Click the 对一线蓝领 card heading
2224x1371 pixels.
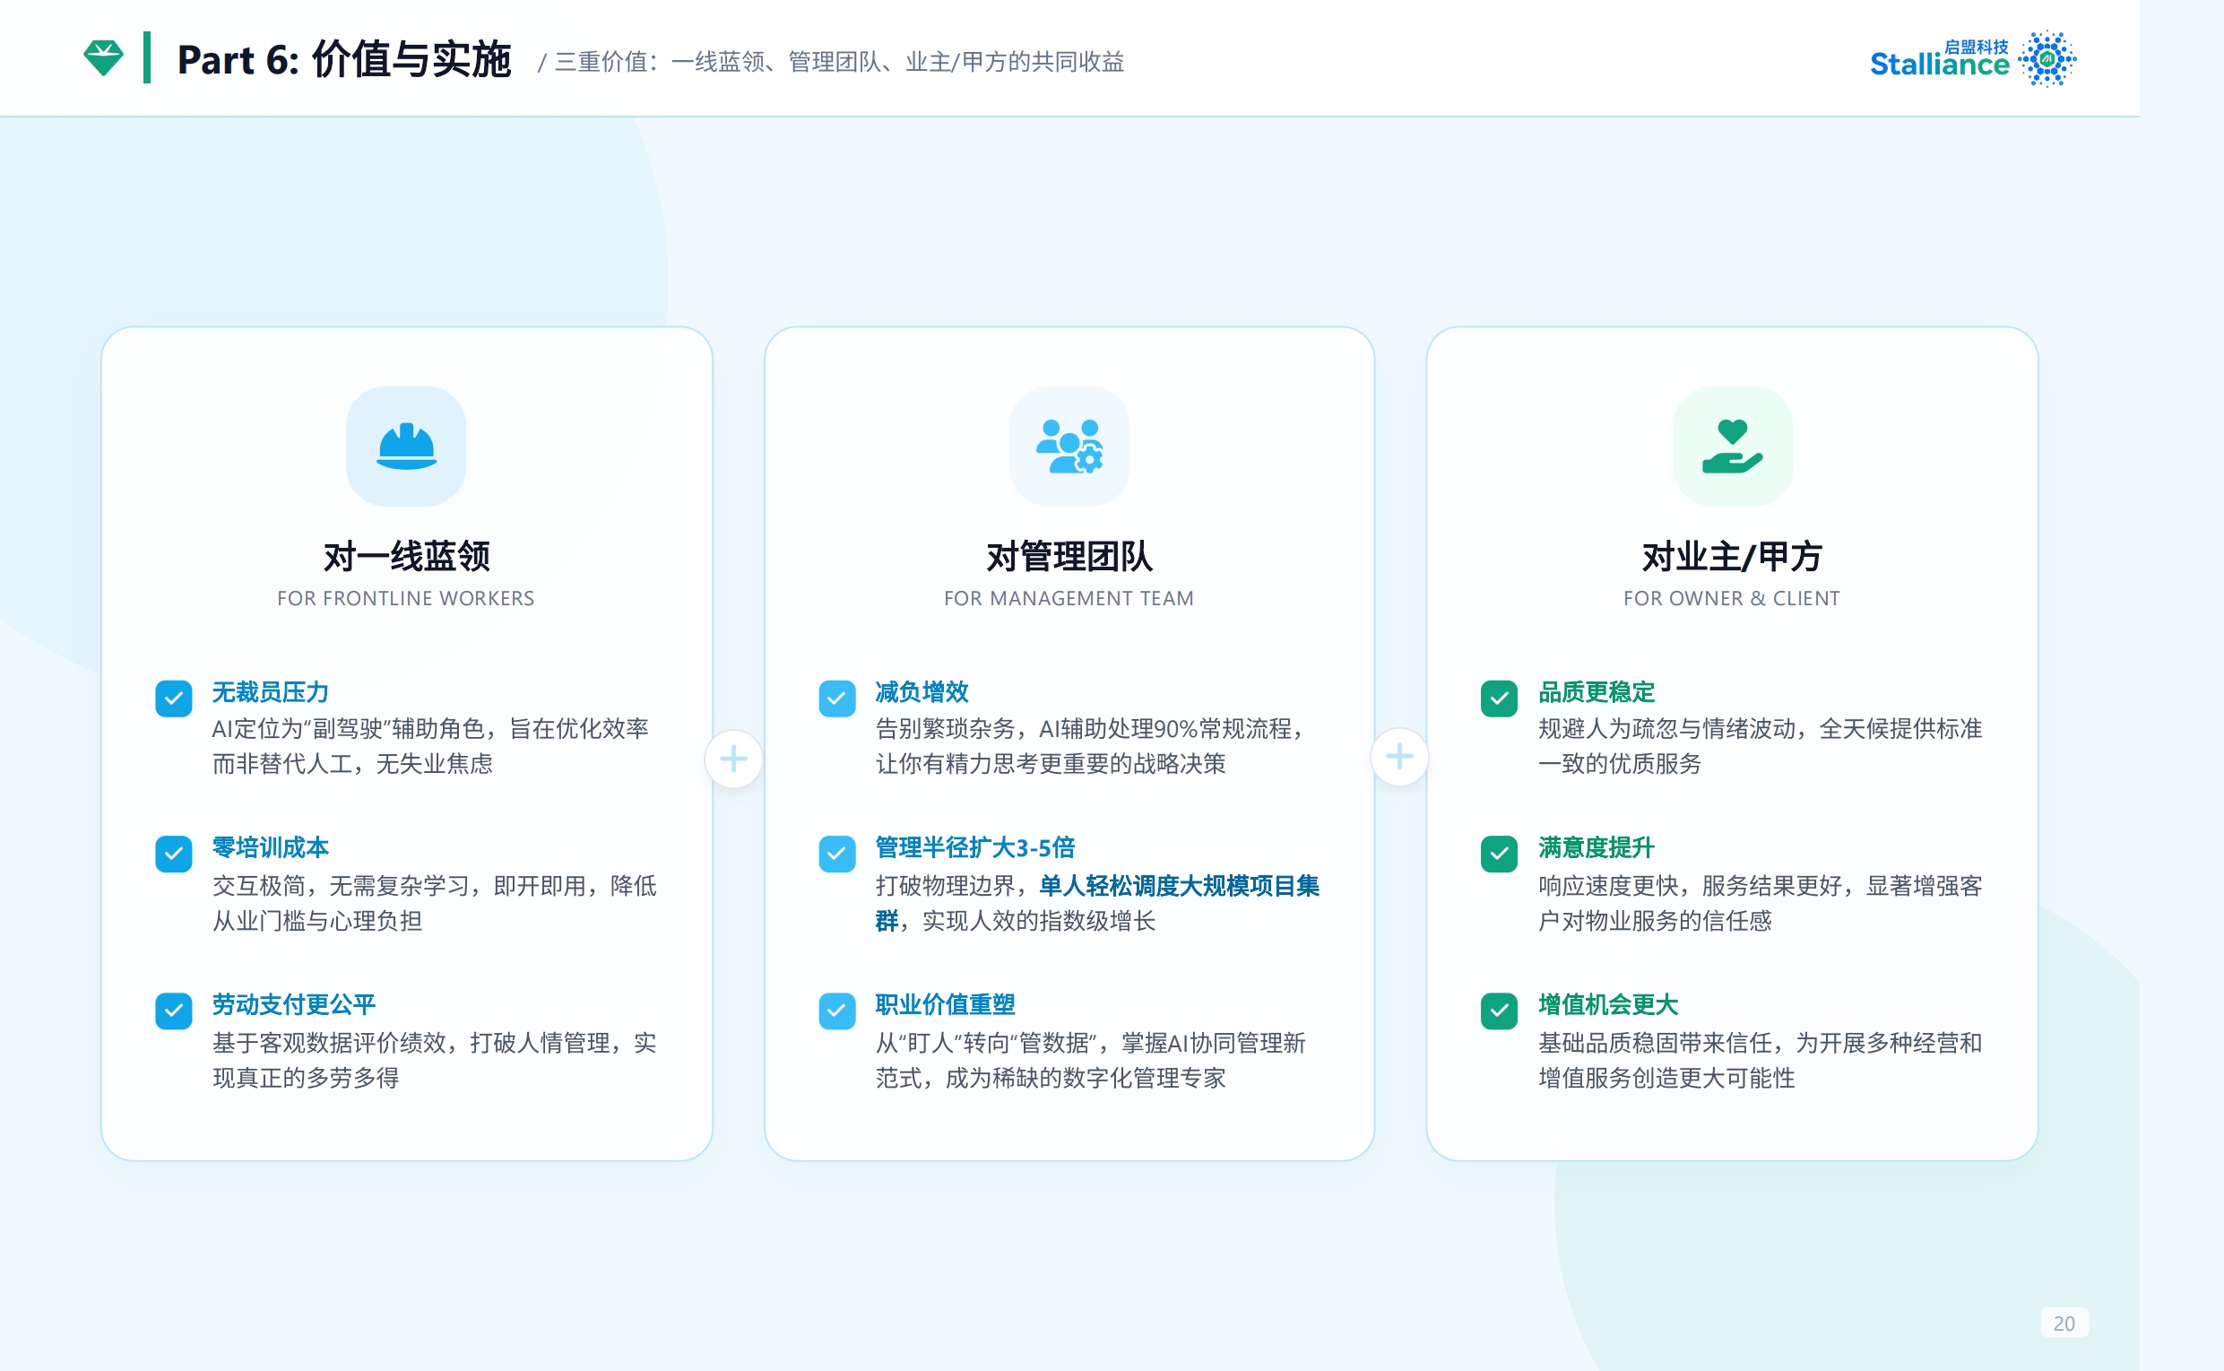[x=406, y=556]
